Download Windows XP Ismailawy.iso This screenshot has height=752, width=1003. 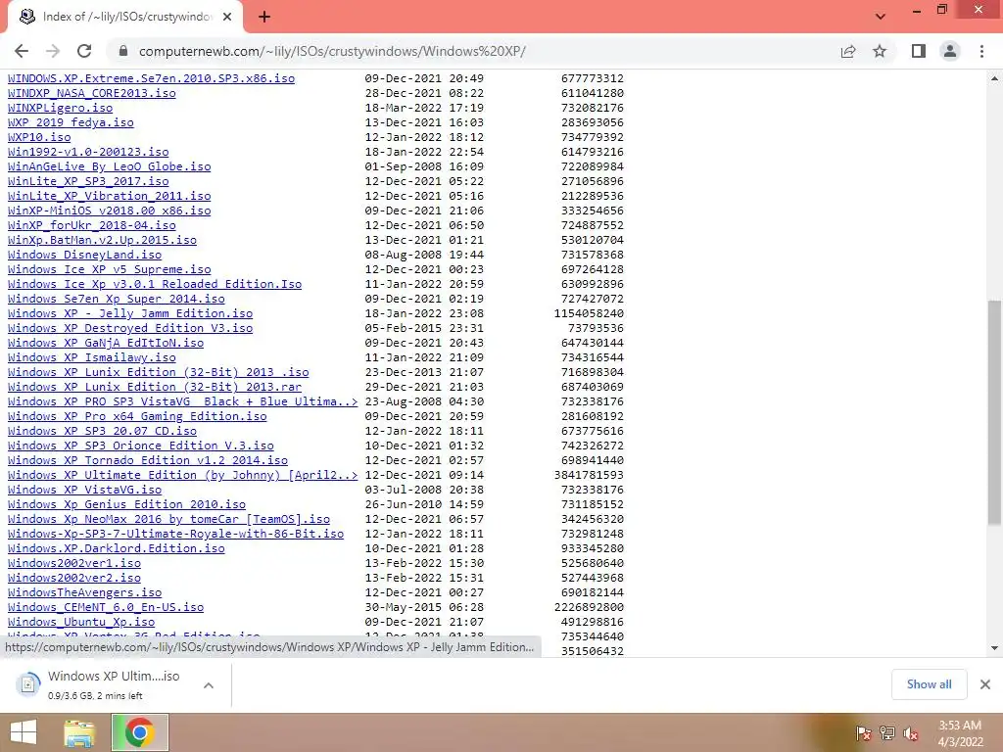point(91,357)
